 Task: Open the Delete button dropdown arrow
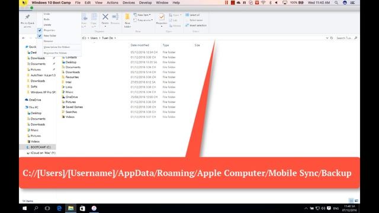pyautogui.click(x=105, y=26)
